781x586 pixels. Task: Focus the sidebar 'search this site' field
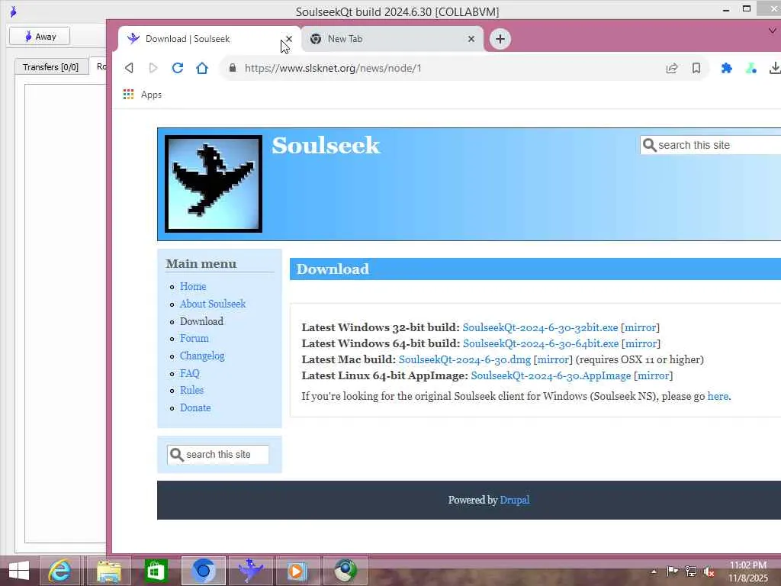[x=218, y=455]
